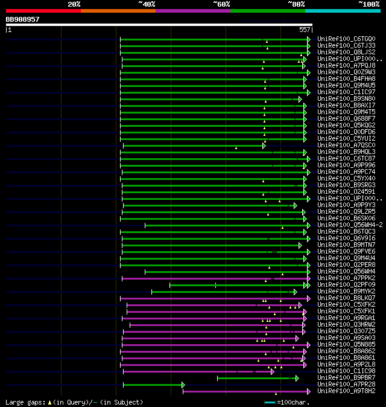Click the UniRef100_C5YX40 label
Image resolution: width=386 pixels, height=407 pixels.
point(346,179)
